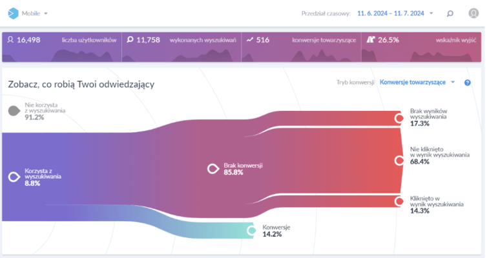This screenshot has height=258, width=487.
Task: Click the blue app logo icon
Action: pos(13,14)
